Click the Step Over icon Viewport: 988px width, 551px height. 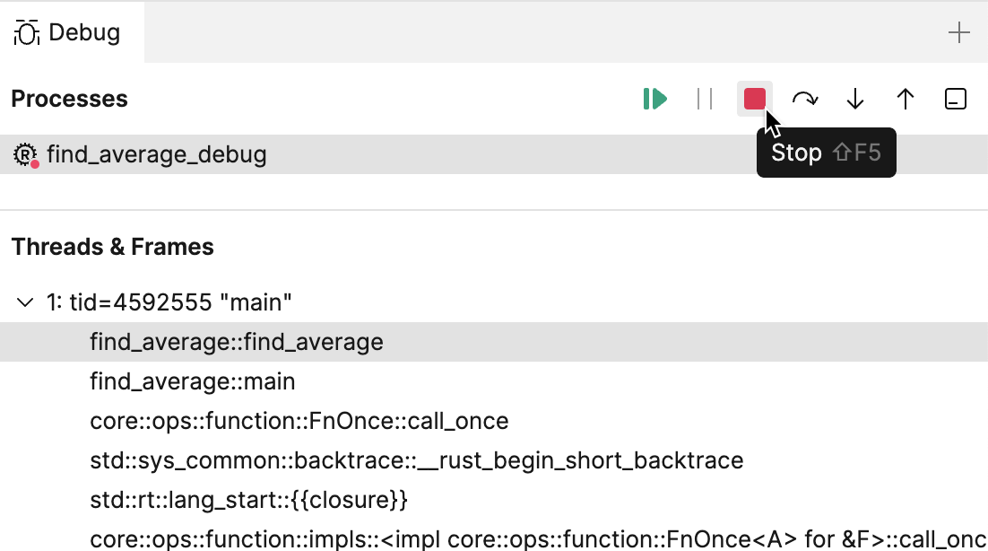[804, 100]
